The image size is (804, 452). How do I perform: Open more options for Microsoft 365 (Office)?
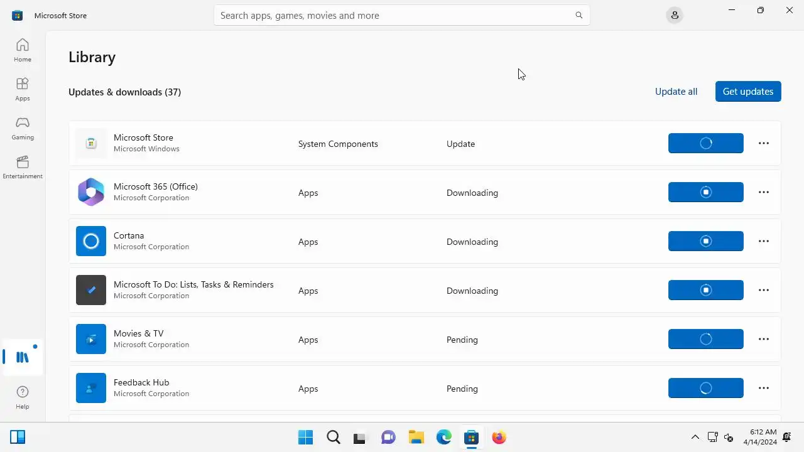pos(764,192)
